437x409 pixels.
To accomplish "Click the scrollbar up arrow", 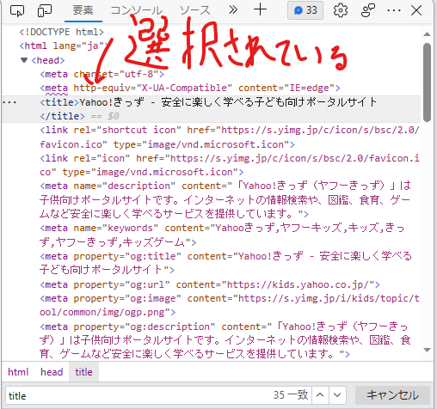I will pos(427,34).
